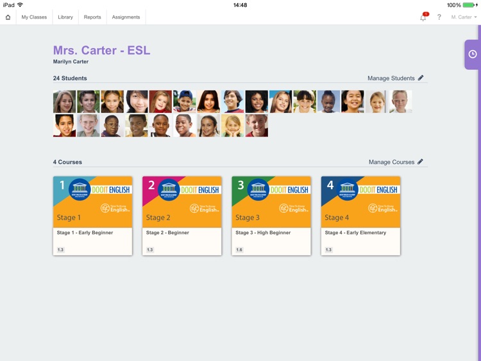
Task: Select the Stage 4 - Early Elementary title
Action: [x=355, y=233]
